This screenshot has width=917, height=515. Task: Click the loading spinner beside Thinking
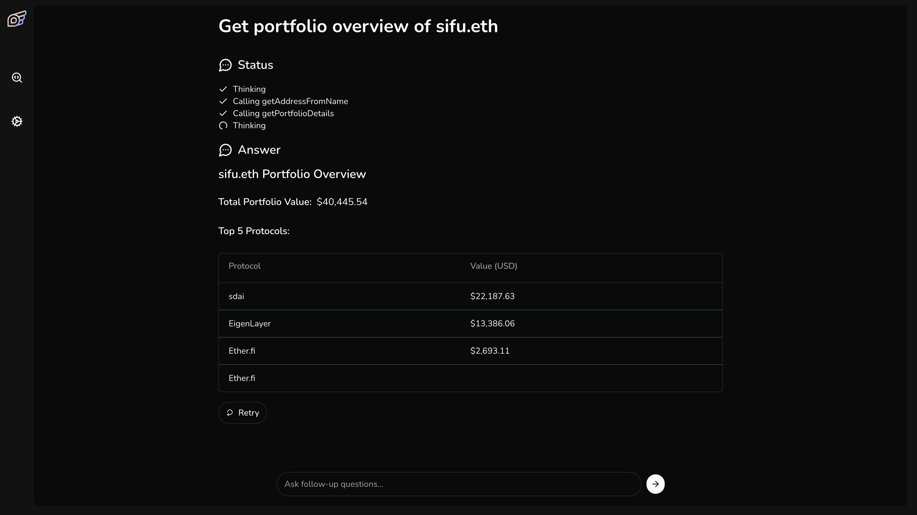pyautogui.click(x=223, y=125)
